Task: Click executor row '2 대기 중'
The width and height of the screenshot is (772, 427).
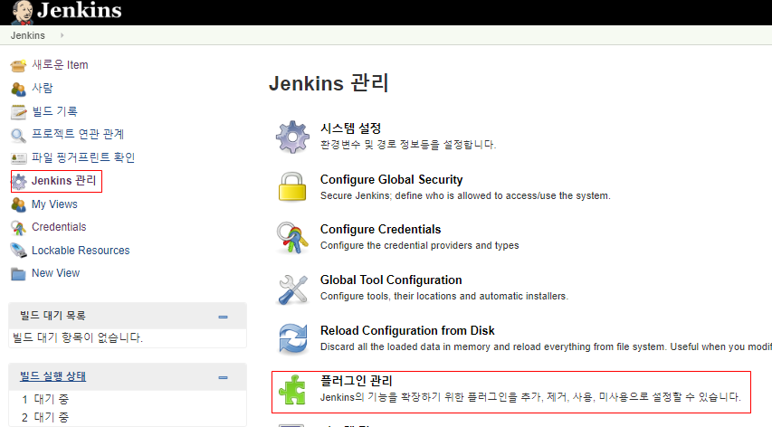Action: click(45, 418)
